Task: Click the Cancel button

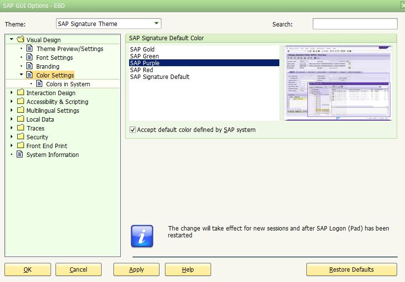Action: 79,270
